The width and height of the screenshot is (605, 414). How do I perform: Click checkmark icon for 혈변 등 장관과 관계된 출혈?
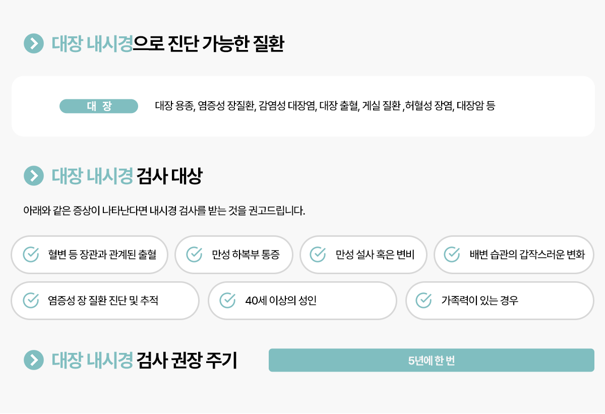[31, 254]
